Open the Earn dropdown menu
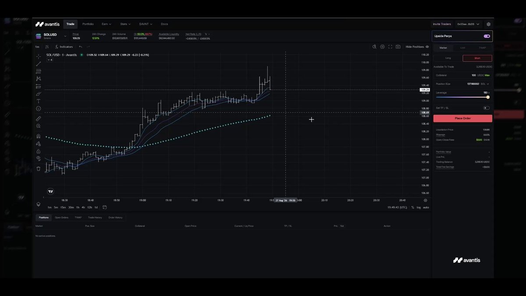This screenshot has height=296, width=526. pos(107,24)
